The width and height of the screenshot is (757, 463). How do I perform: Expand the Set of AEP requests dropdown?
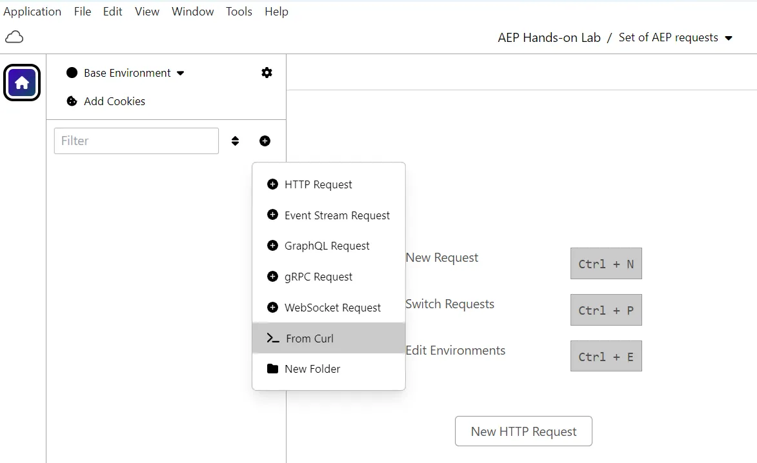pos(676,37)
